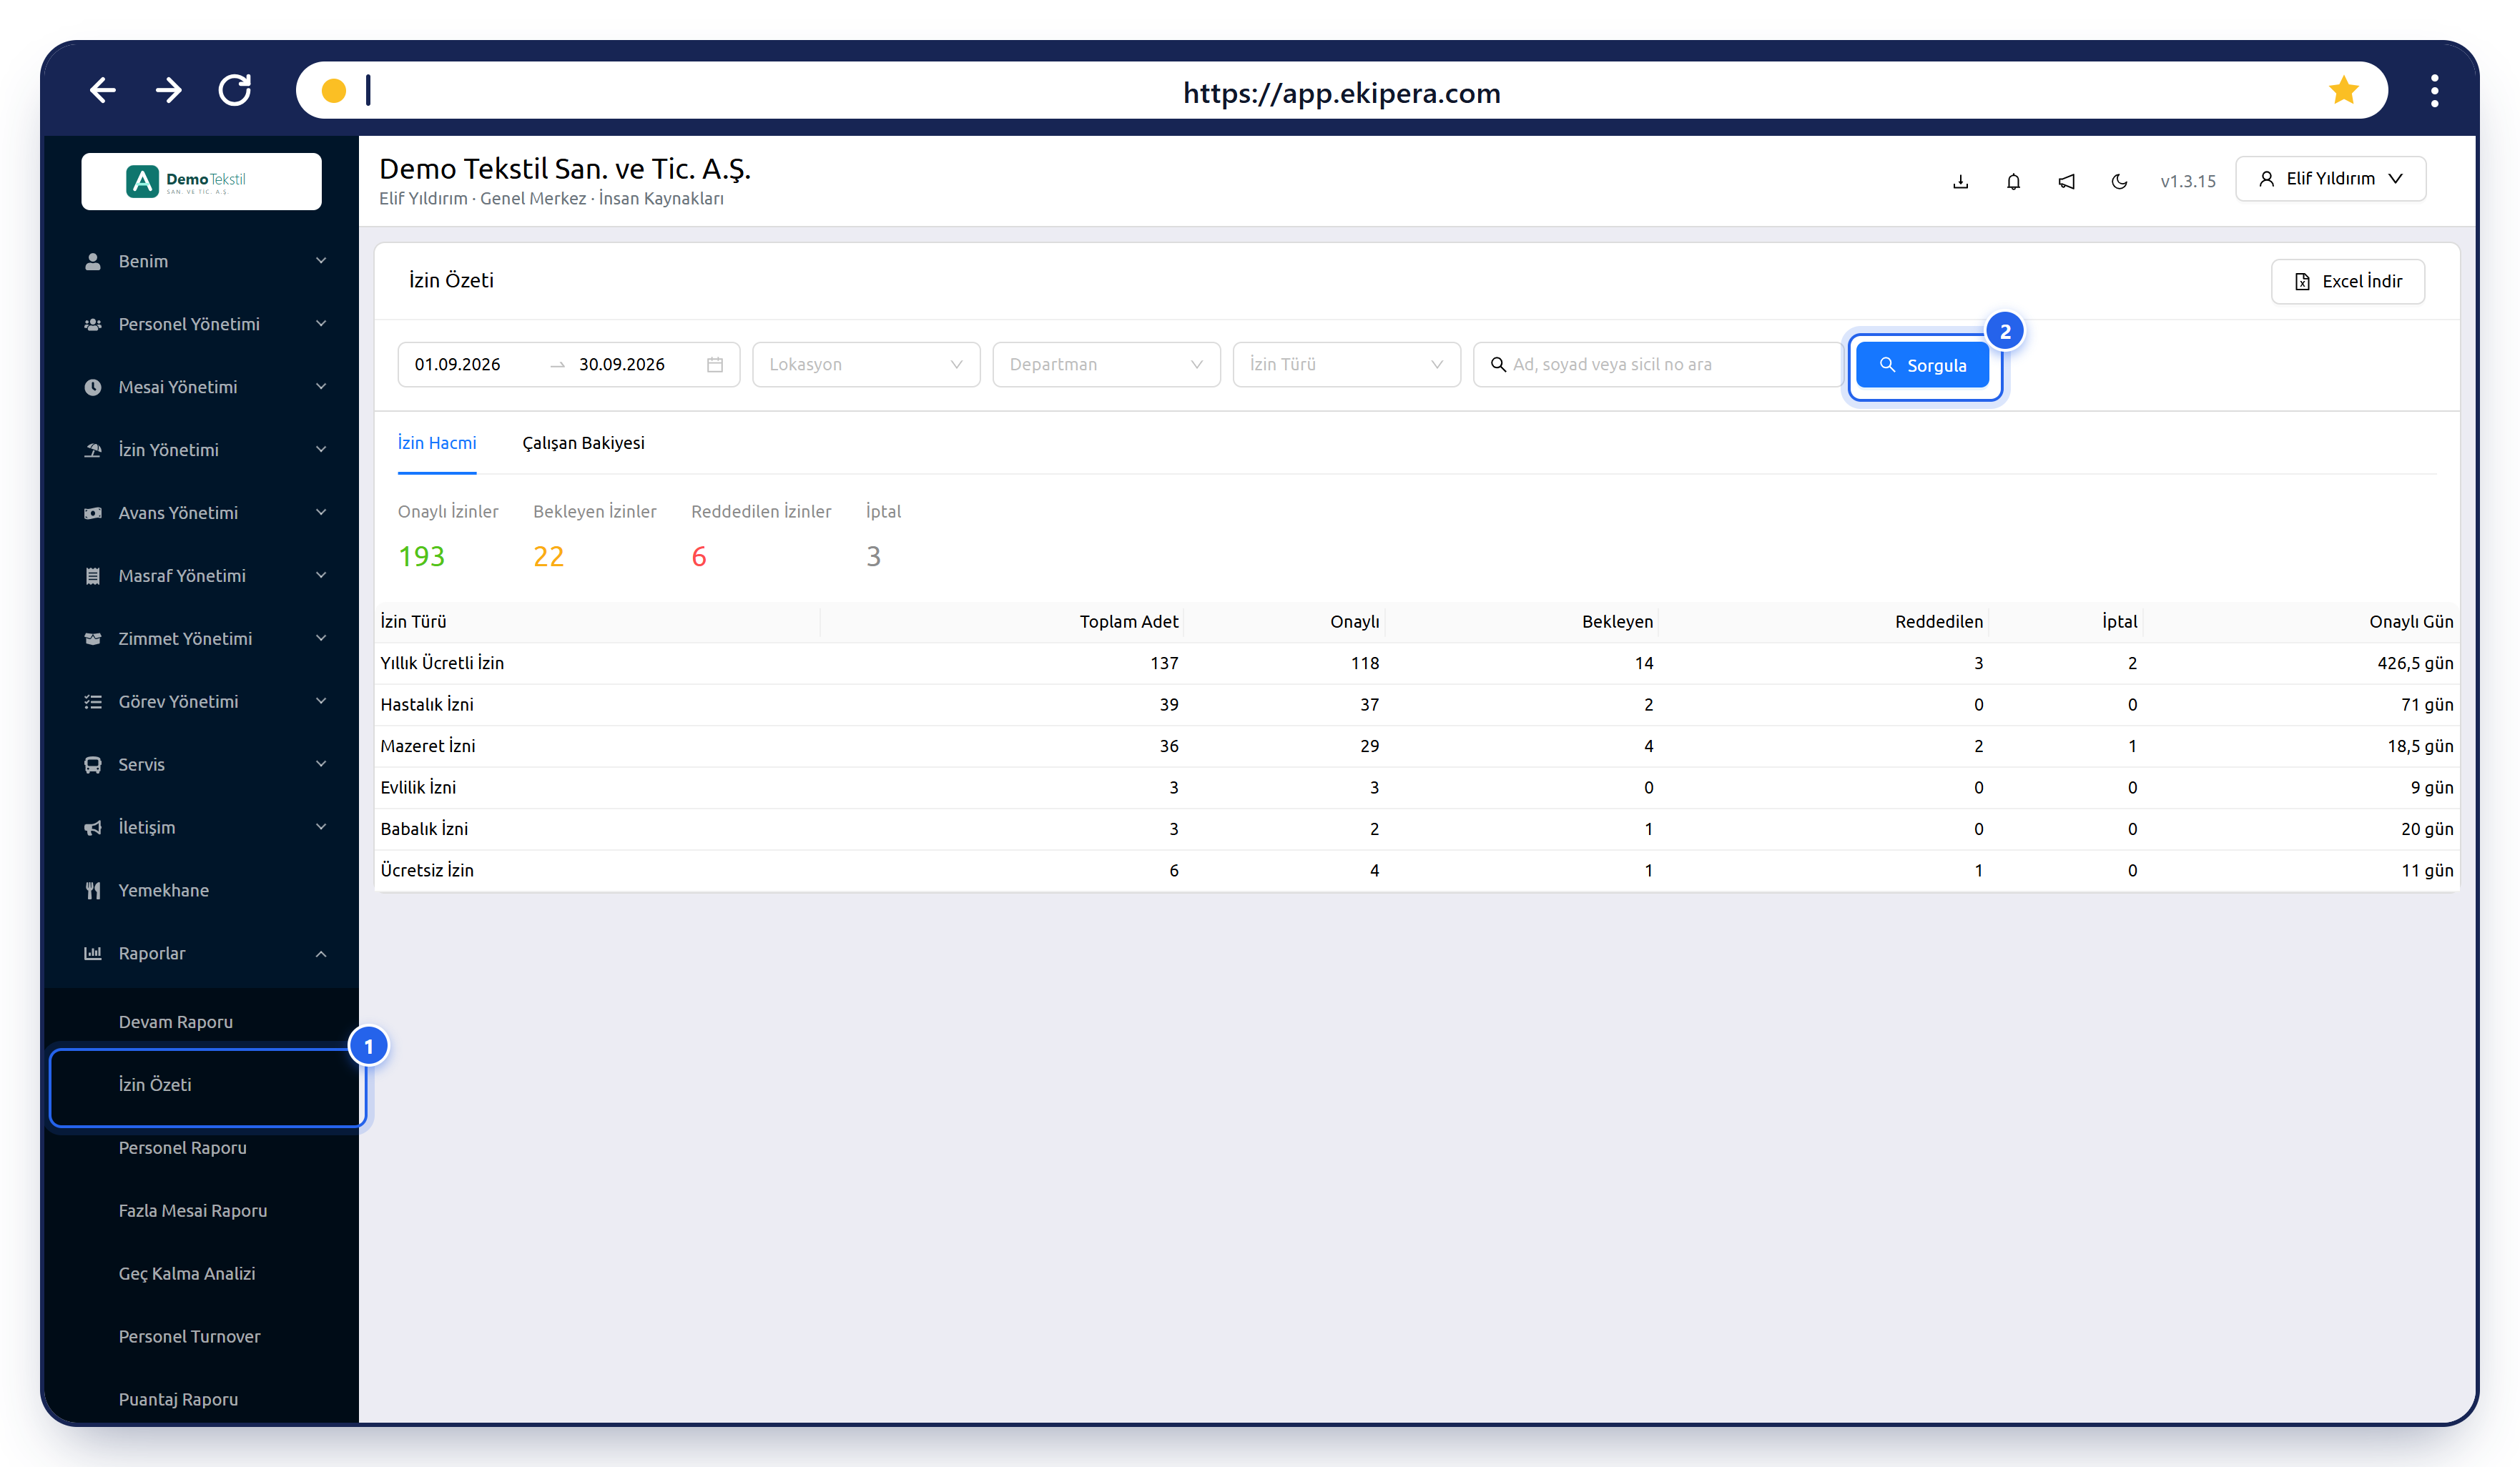Expand Masraf Yönetimi menu

coord(201,576)
